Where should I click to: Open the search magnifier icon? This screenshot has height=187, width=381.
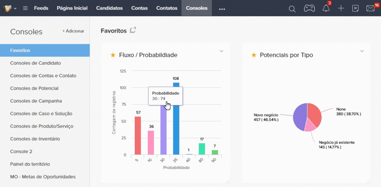[292, 9]
